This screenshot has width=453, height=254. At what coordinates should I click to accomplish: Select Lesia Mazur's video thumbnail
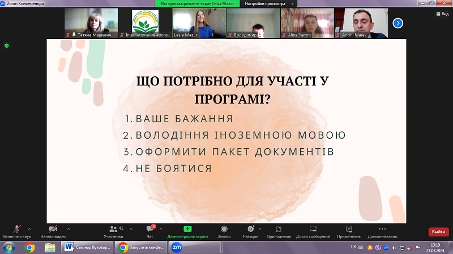pyautogui.click(x=199, y=23)
